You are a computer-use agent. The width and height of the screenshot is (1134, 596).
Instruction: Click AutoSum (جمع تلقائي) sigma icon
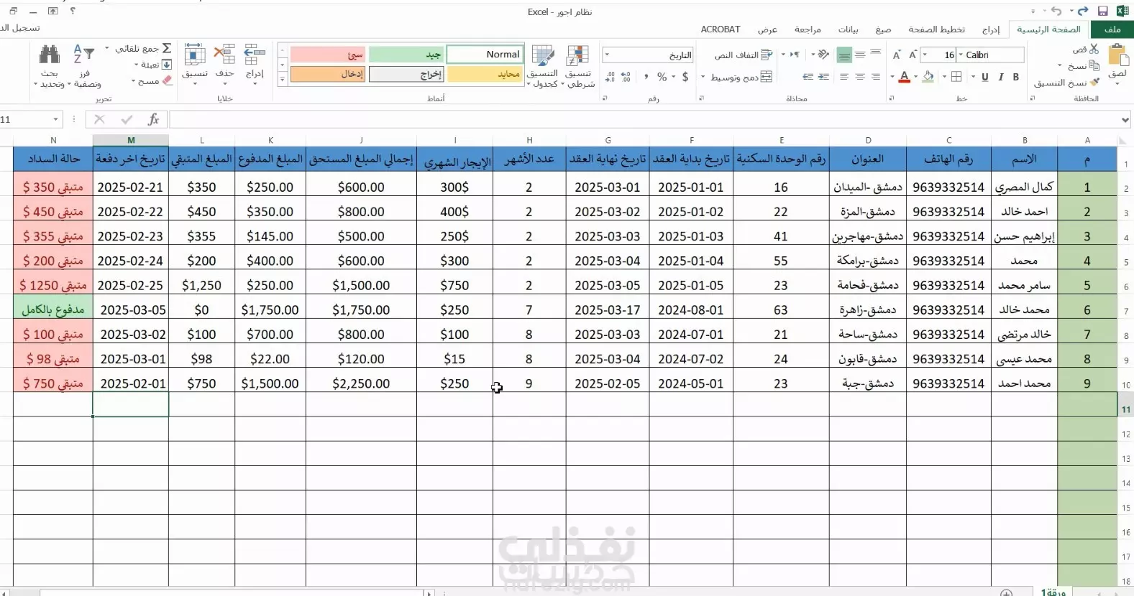[x=166, y=48]
